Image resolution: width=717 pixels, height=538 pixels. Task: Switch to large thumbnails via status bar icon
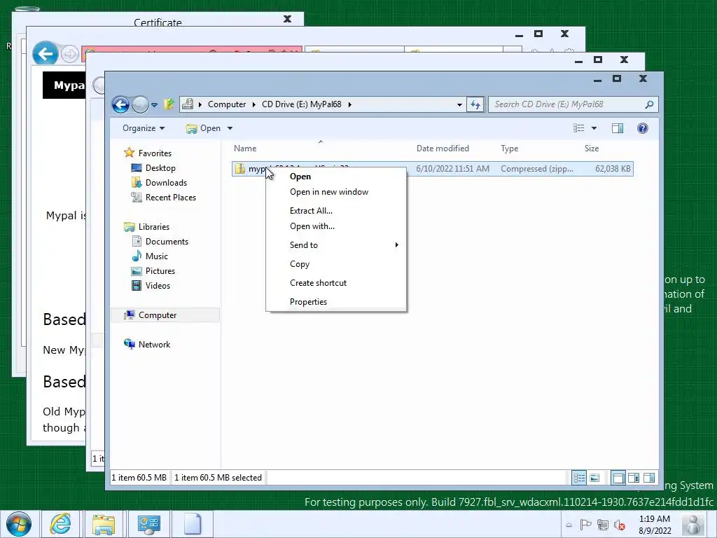(594, 478)
